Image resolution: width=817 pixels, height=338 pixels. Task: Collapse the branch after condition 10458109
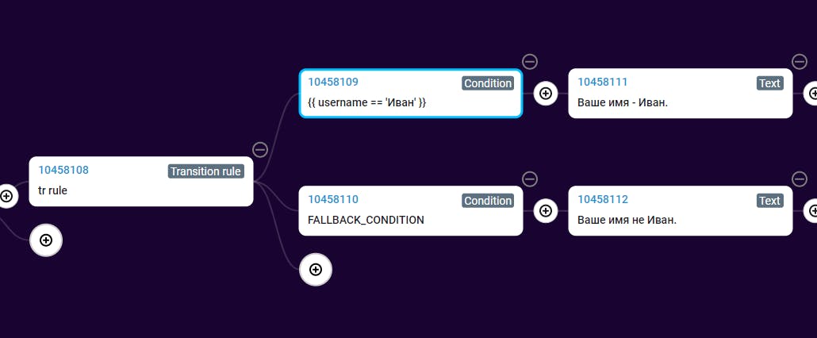530,61
